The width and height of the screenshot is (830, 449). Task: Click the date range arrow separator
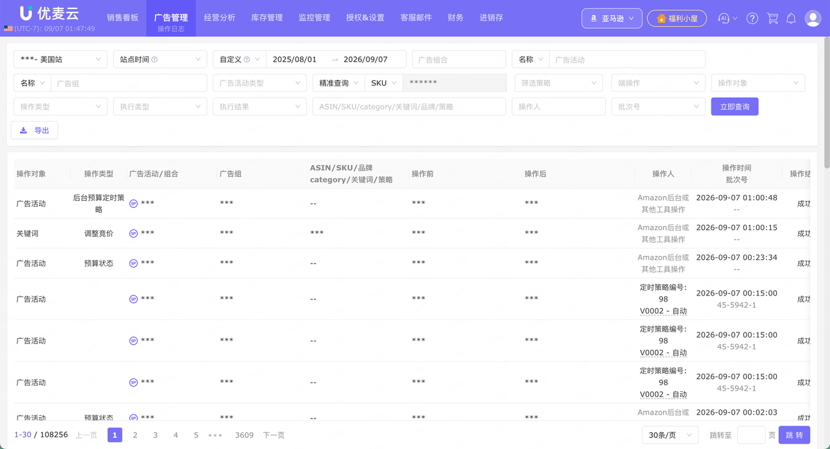[x=335, y=60]
